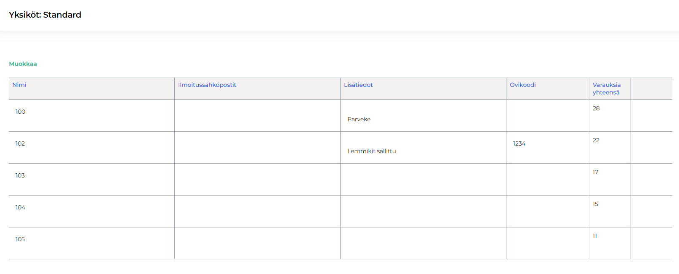Click the reservation count 15
679x274 pixels.
[x=595, y=204]
